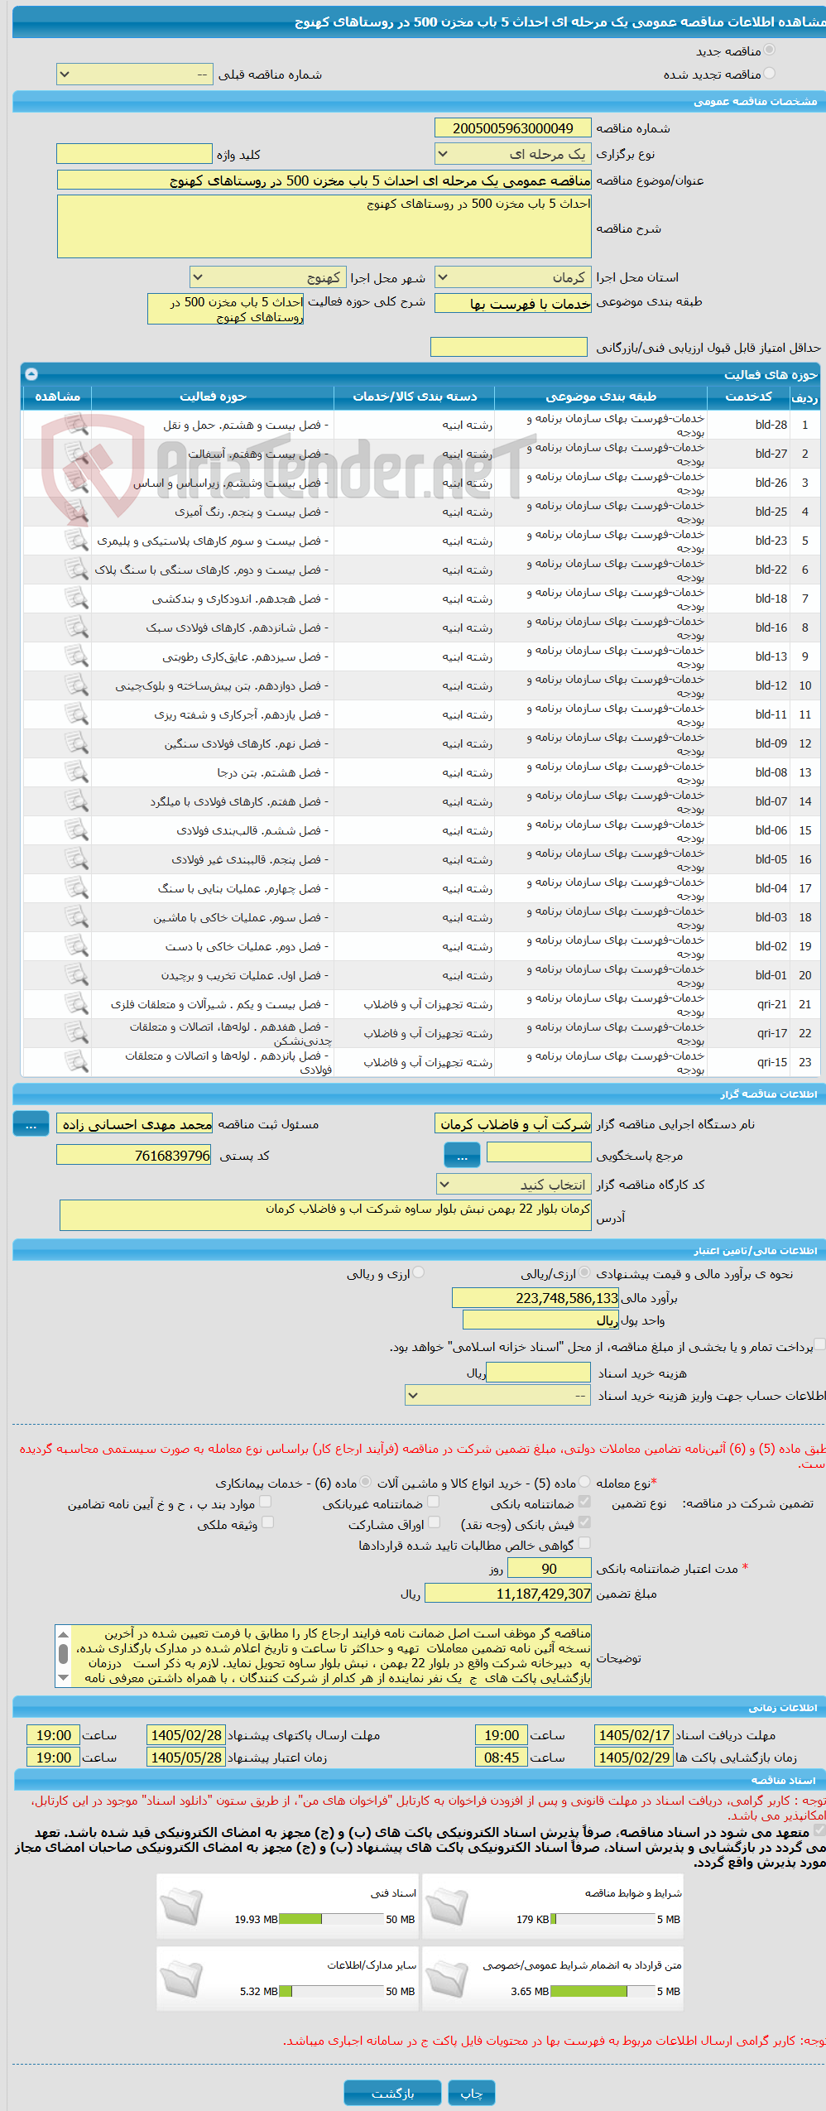This screenshot has width=826, height=2111.
Task: Expand the کد کارگاه مناقصه گزار dropdown
Action: pyautogui.click(x=513, y=1185)
